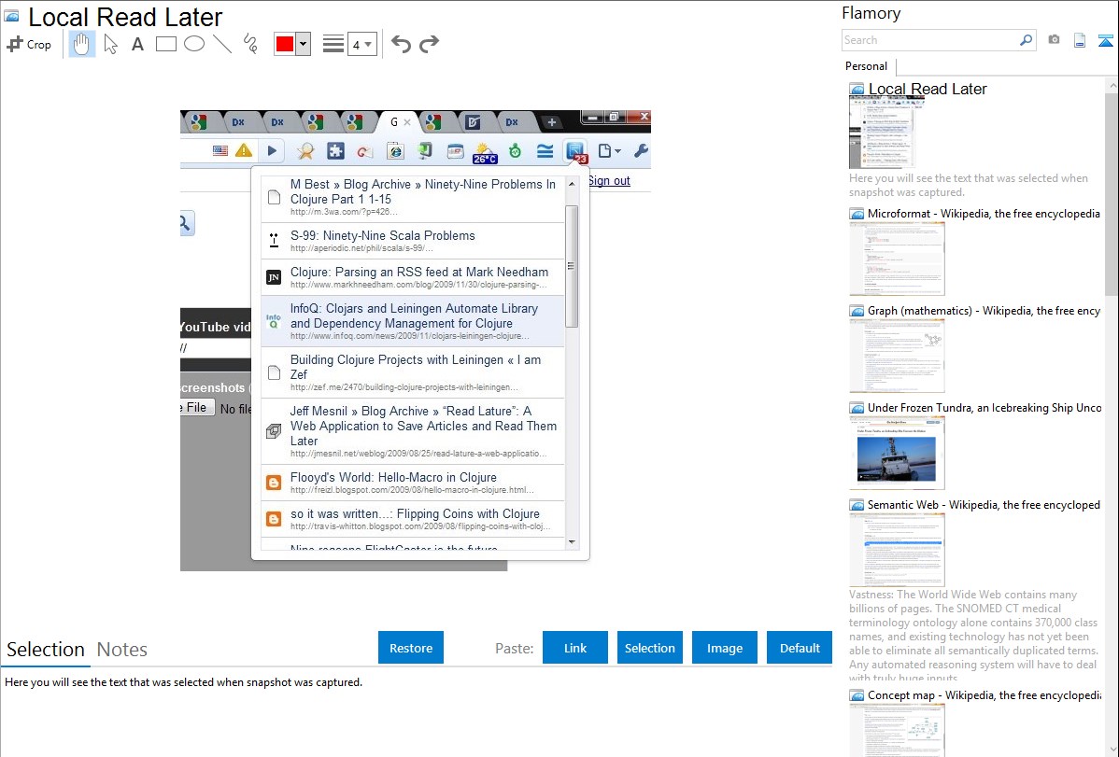Click the red color swatch
1119x757 pixels.
[285, 44]
